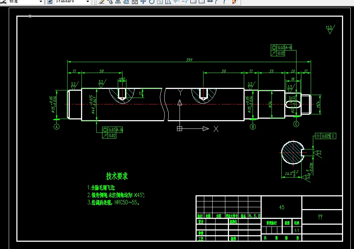The image size is (354, 249).
Task: Select the M24 thread dimension
Action: pyautogui.click(x=318, y=105)
